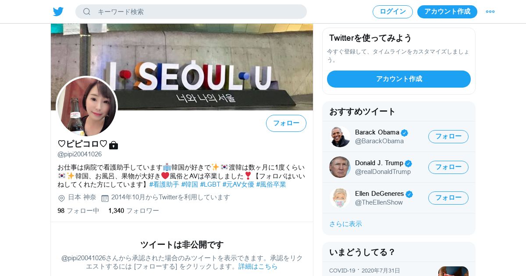
Task: Click the calendar icon beside join date
Action: click(105, 198)
